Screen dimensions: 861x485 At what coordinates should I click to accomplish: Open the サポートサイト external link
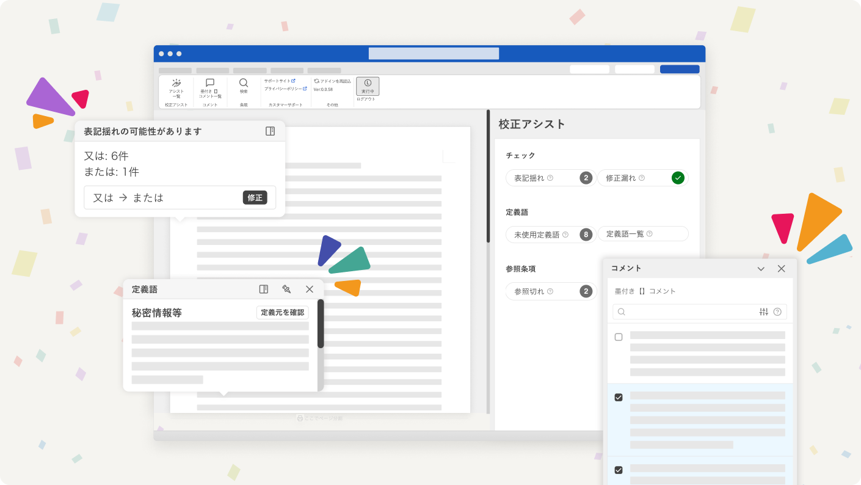click(279, 81)
